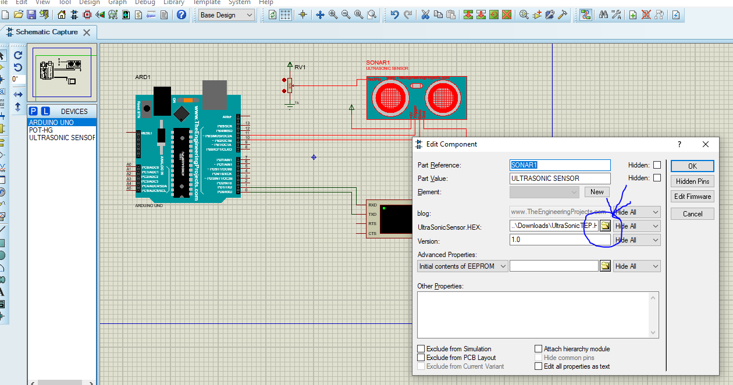
Task: Click the Edit Firmware button
Action: click(x=692, y=197)
